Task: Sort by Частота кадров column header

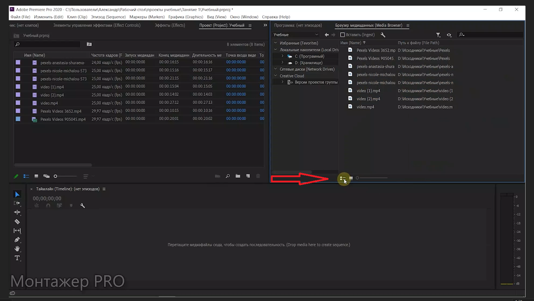Action: [106, 55]
